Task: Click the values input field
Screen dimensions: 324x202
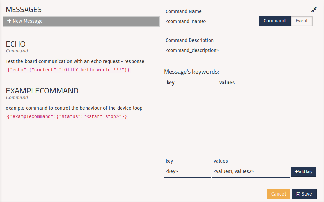Action: [250, 172]
